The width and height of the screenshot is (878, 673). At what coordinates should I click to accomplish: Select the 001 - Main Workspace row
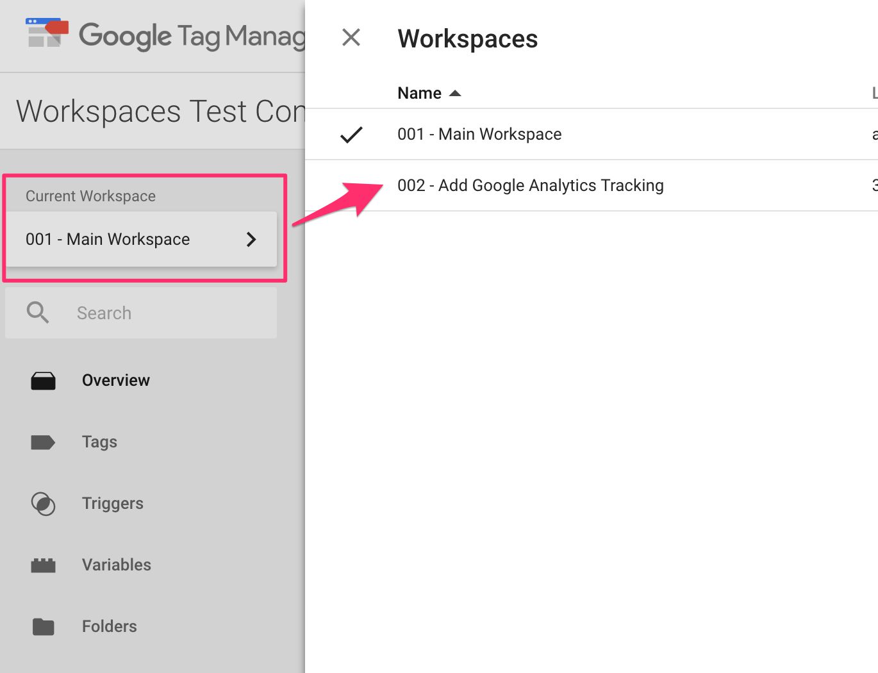pos(592,134)
